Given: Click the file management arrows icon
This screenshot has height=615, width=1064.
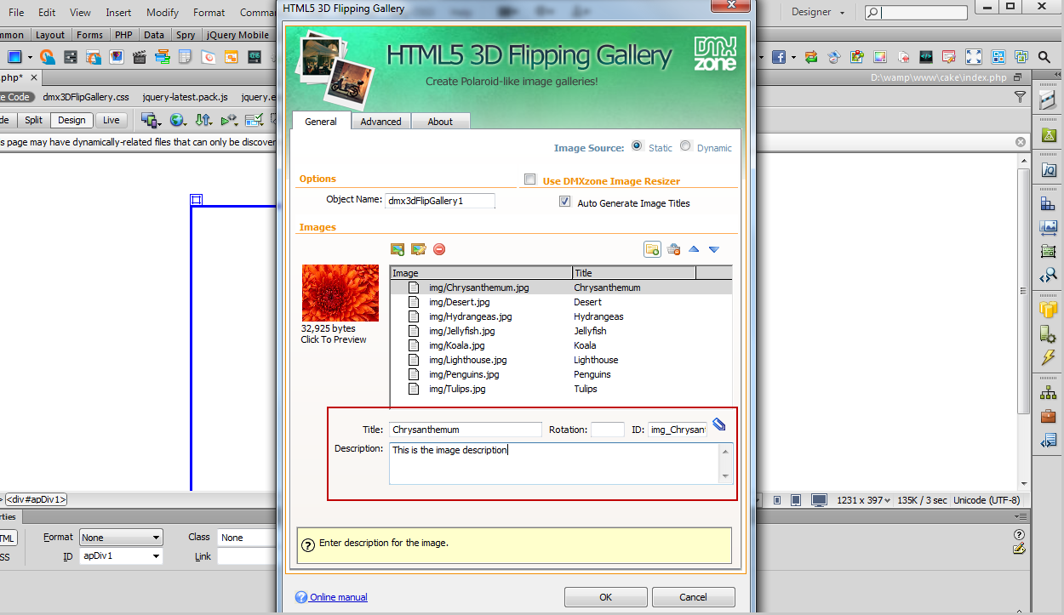Looking at the screenshot, I should tap(203, 120).
